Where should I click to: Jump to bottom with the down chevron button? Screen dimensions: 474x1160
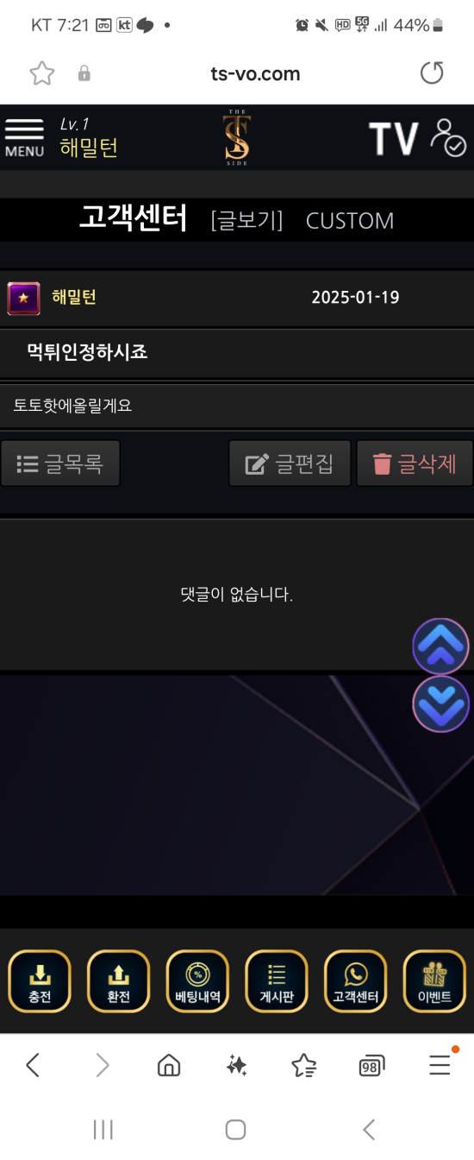[x=440, y=703]
